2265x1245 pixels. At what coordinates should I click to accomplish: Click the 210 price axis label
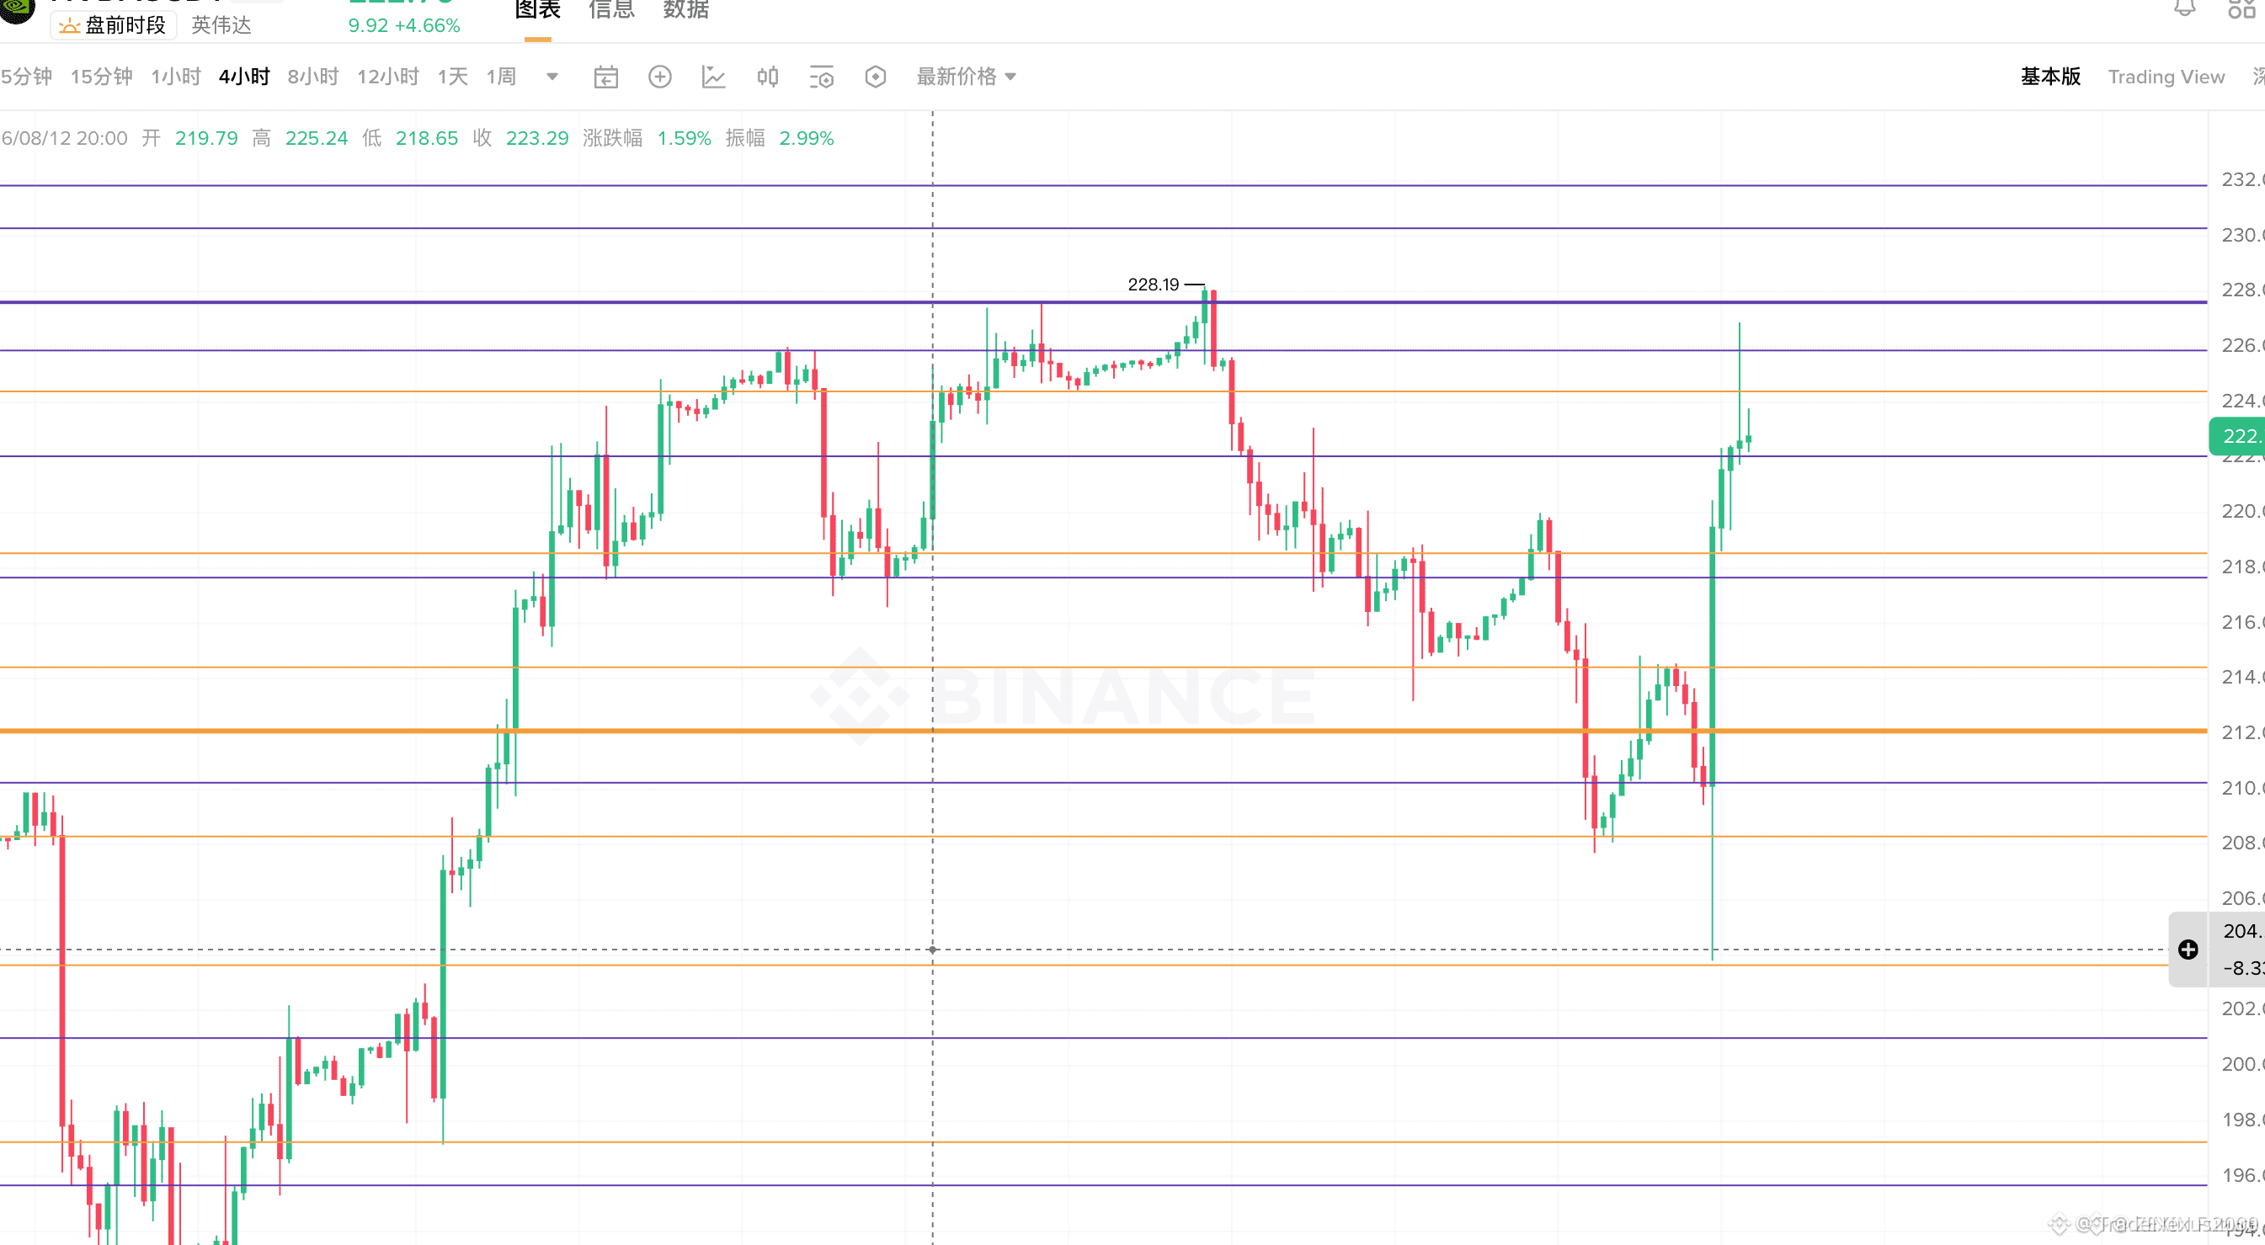pyautogui.click(x=2243, y=787)
